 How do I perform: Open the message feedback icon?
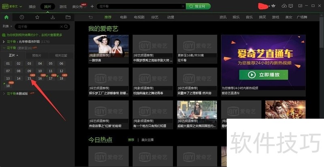[x=291, y=6]
